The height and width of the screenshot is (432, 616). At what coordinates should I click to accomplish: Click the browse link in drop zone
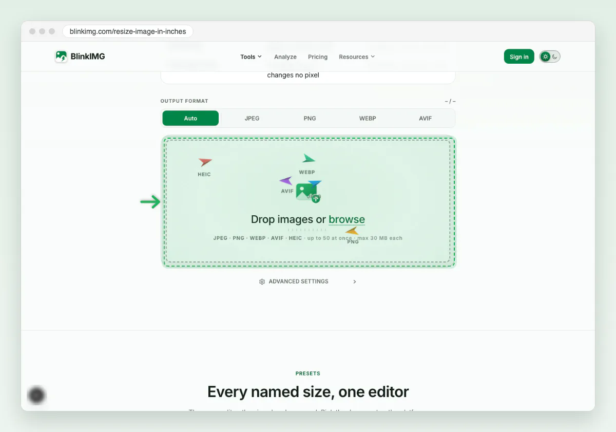pyautogui.click(x=346, y=220)
